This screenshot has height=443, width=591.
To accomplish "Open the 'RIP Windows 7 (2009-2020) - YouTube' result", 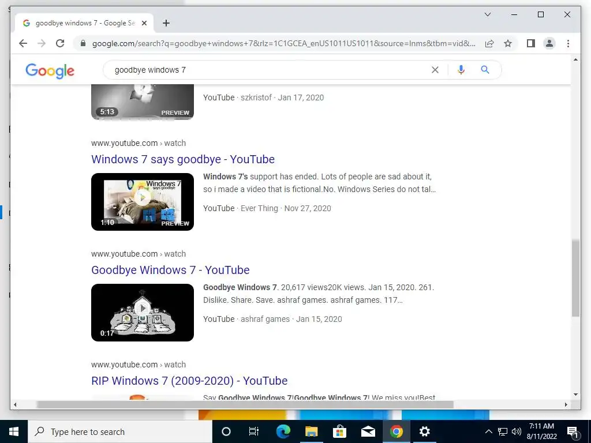I will 189,381.
